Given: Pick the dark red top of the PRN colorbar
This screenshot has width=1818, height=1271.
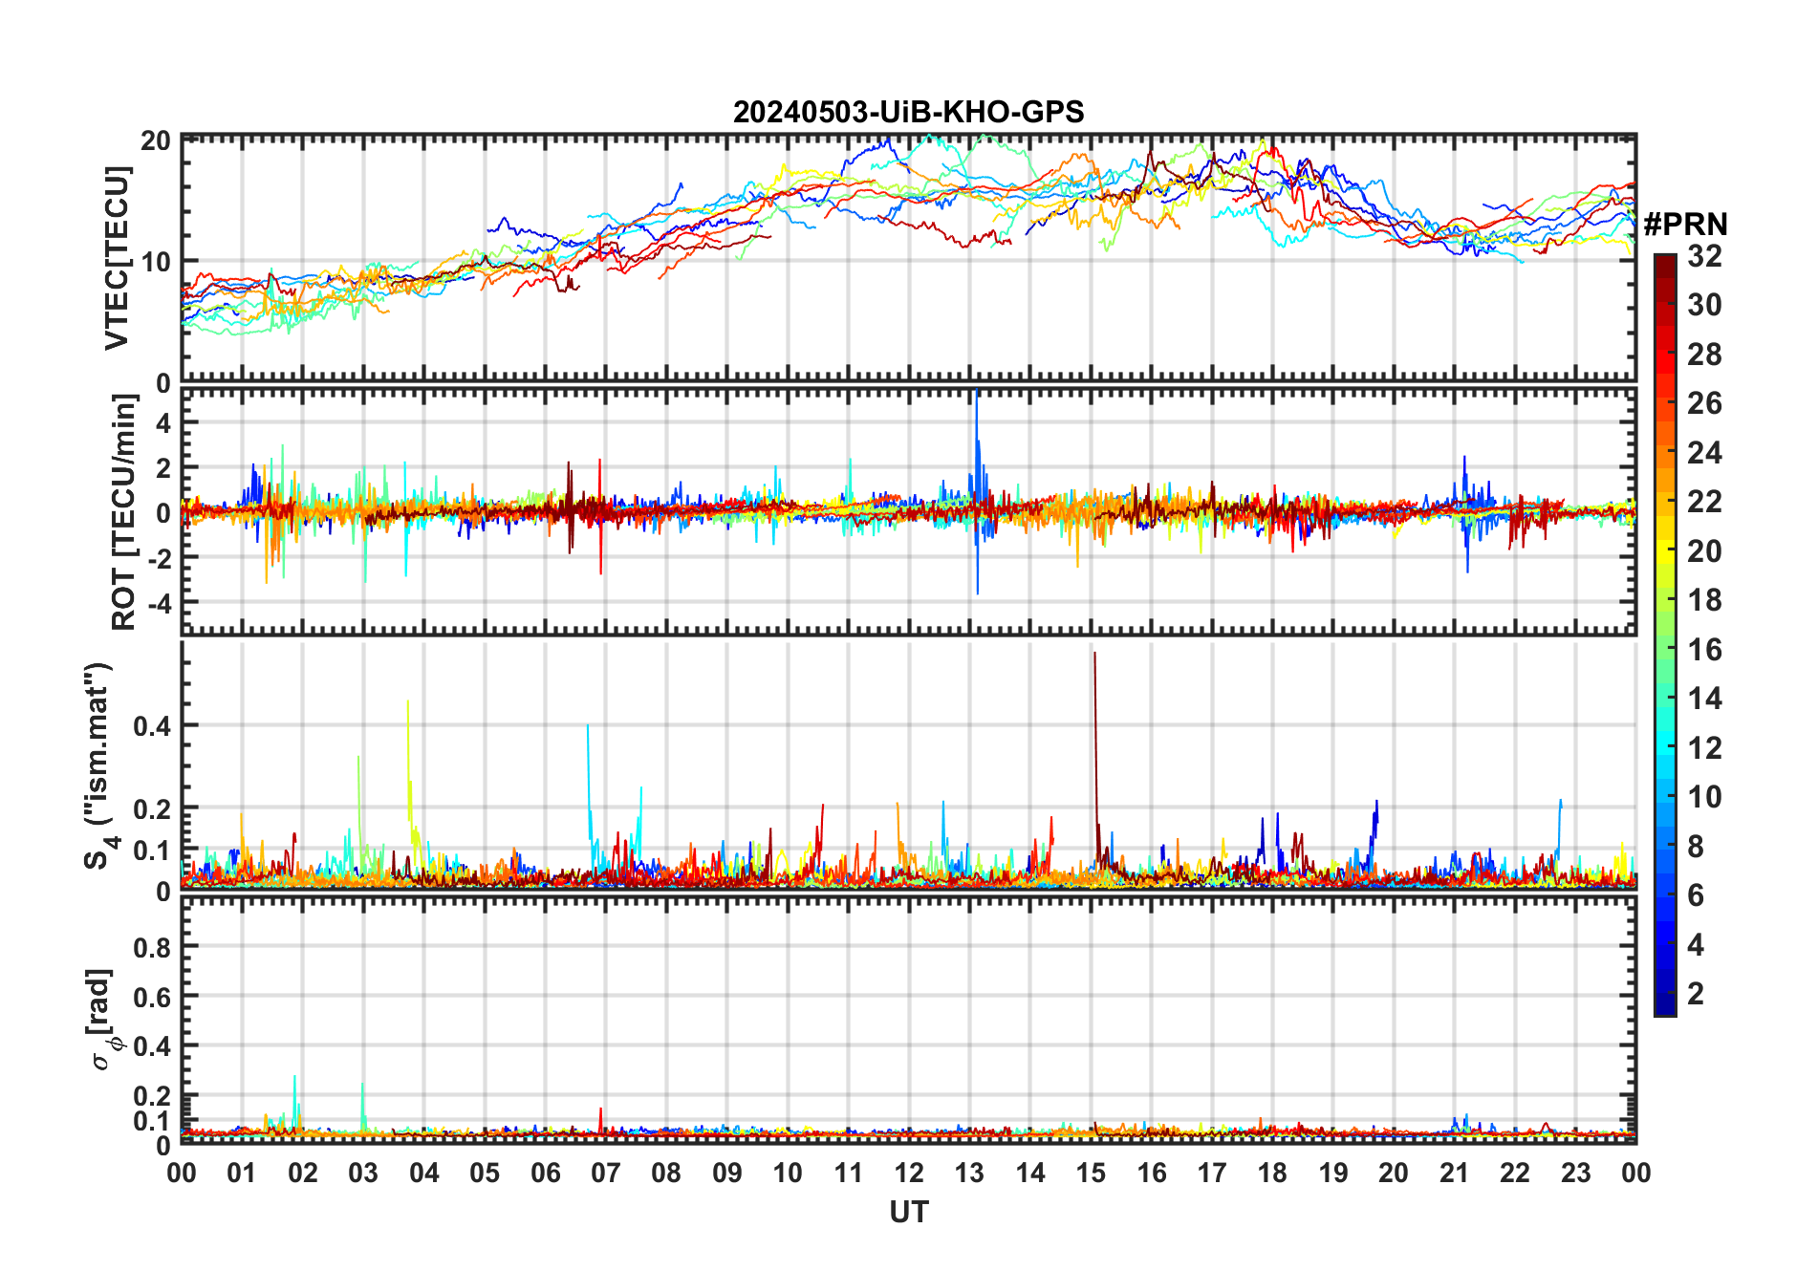Looking at the screenshot, I should click(1664, 263).
